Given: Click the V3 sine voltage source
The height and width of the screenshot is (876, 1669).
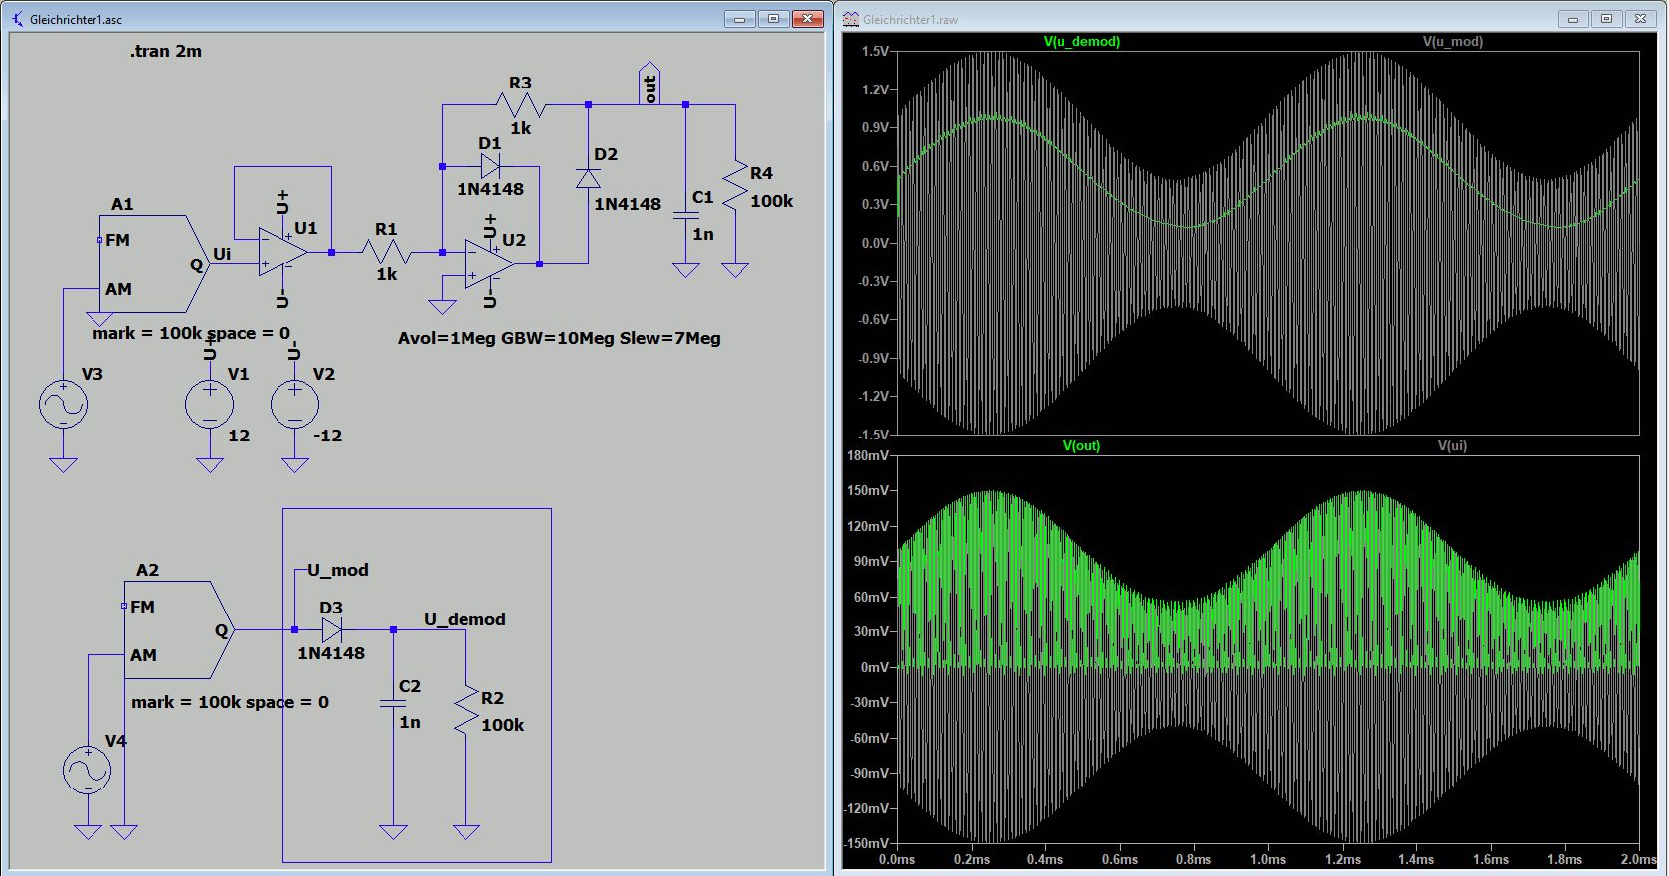Looking at the screenshot, I should pyautogui.click(x=63, y=405).
